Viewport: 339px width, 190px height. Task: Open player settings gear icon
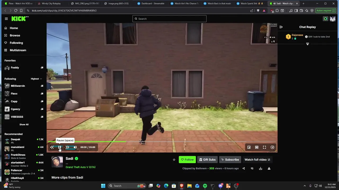(x=272, y=147)
